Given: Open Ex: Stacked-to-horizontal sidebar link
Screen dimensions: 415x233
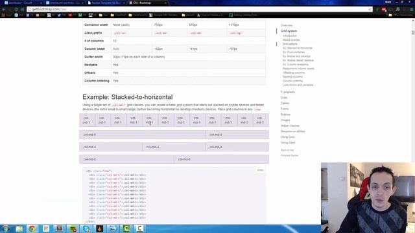Looking at the screenshot, I should coord(298,48).
